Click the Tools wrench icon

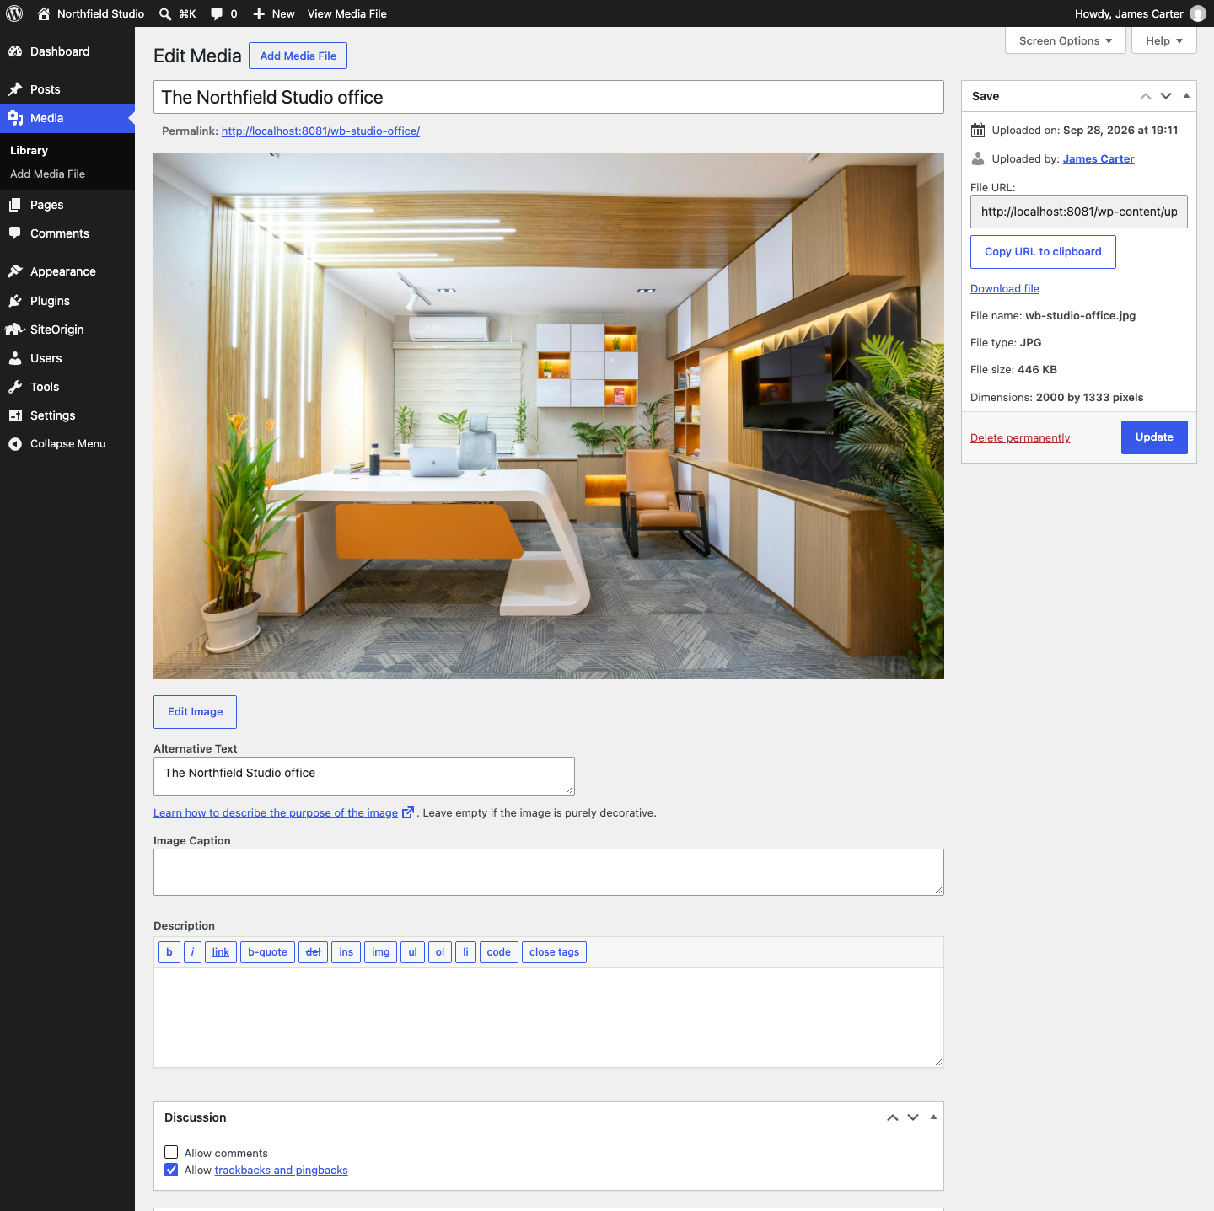click(15, 387)
